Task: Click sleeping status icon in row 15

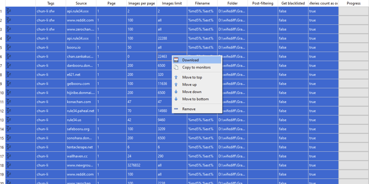Action: pyautogui.click(x=9, y=138)
